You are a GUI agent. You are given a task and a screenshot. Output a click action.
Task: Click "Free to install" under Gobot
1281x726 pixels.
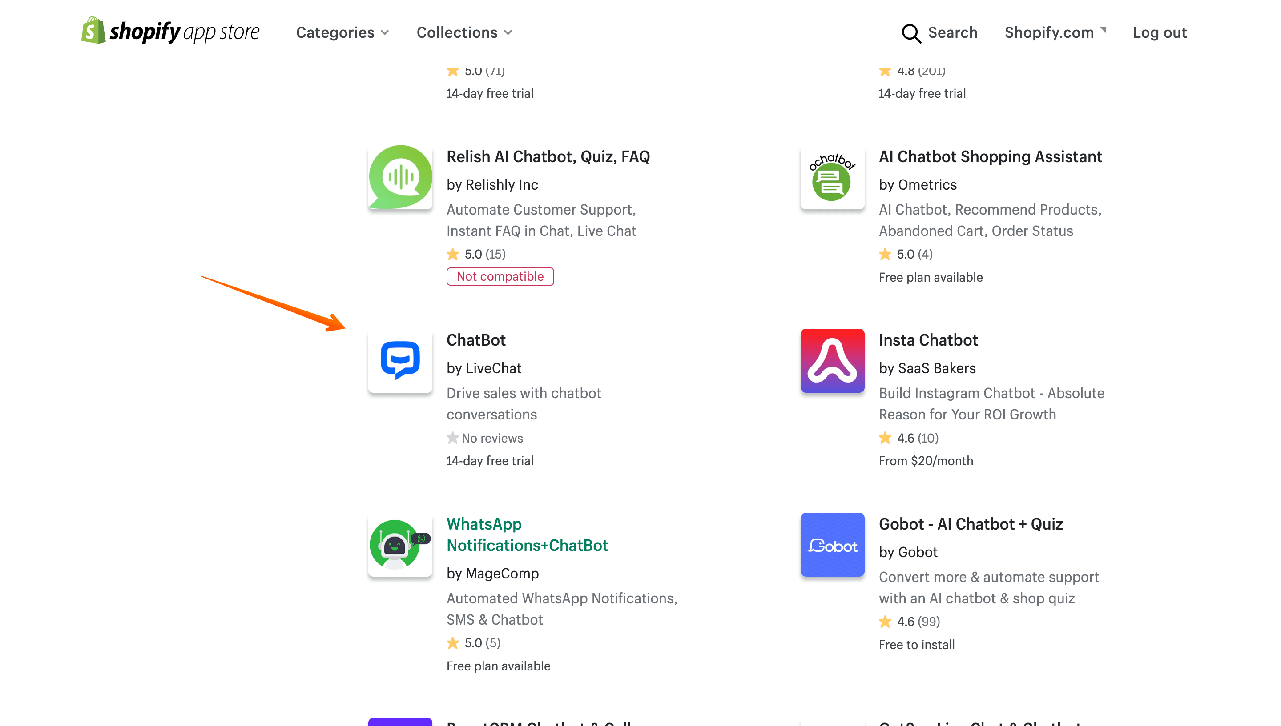coord(917,645)
